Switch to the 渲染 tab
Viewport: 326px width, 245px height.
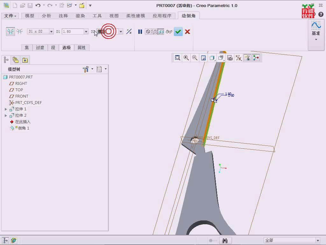[x=80, y=16]
